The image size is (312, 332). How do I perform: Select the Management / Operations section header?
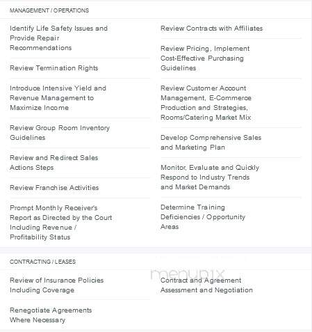tap(49, 10)
